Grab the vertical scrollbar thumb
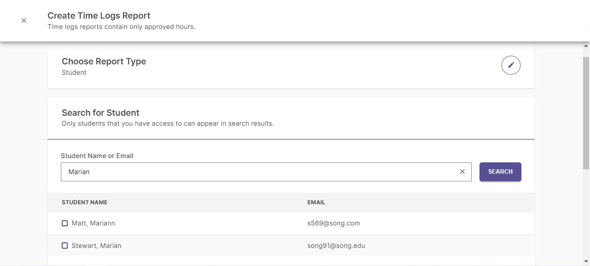The width and height of the screenshot is (590, 266). pos(586,112)
